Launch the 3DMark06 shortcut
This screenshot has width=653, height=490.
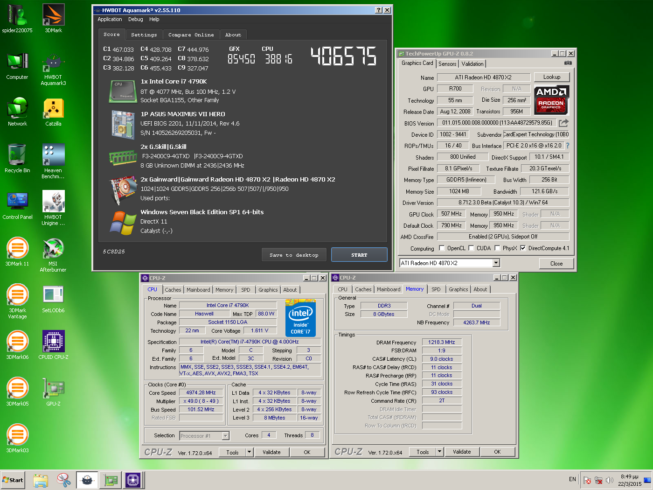pos(17,345)
